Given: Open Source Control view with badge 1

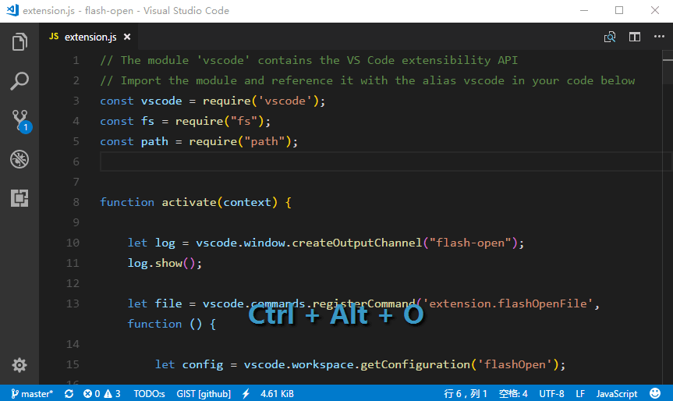Looking at the screenshot, I should [x=20, y=121].
